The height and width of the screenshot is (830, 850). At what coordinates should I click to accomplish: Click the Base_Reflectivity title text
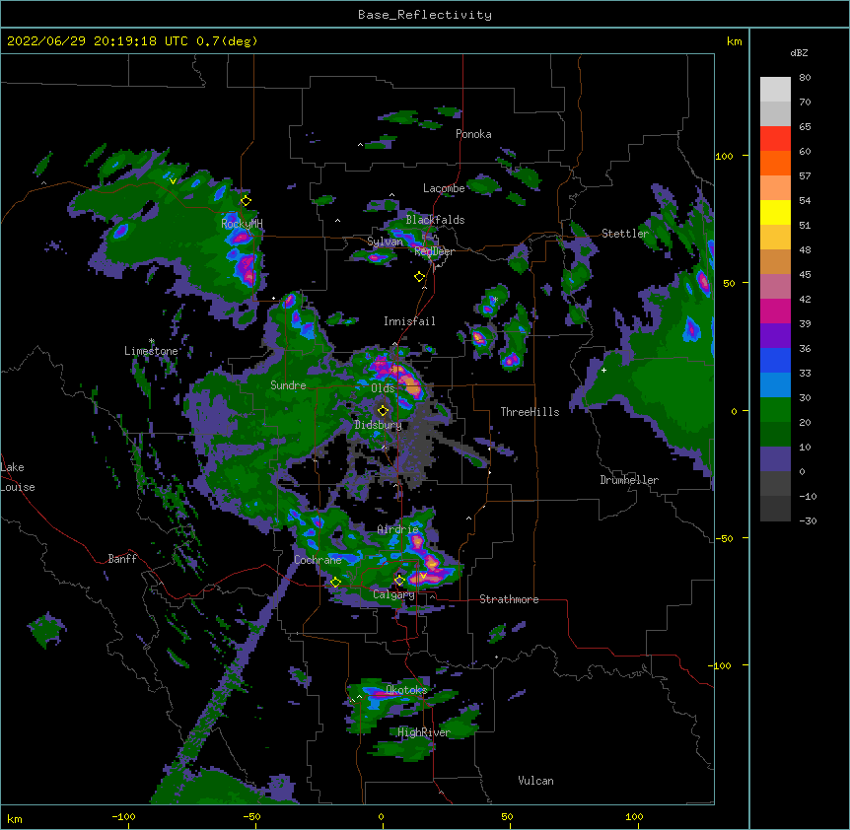pos(425,15)
